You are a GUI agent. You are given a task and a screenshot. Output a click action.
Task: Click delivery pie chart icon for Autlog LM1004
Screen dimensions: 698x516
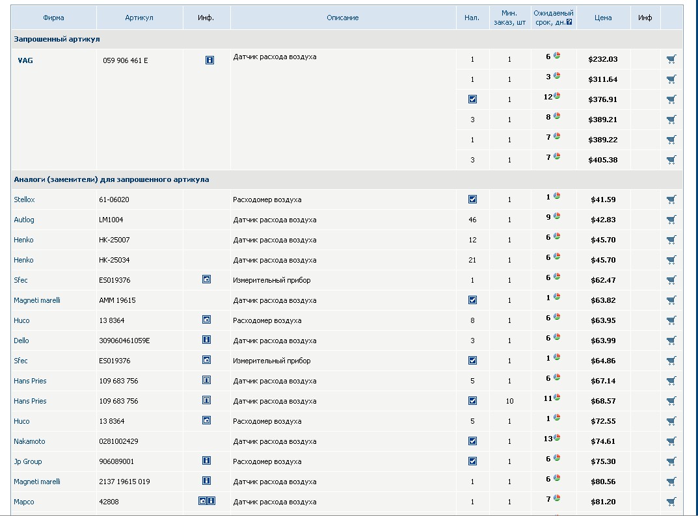(x=557, y=216)
